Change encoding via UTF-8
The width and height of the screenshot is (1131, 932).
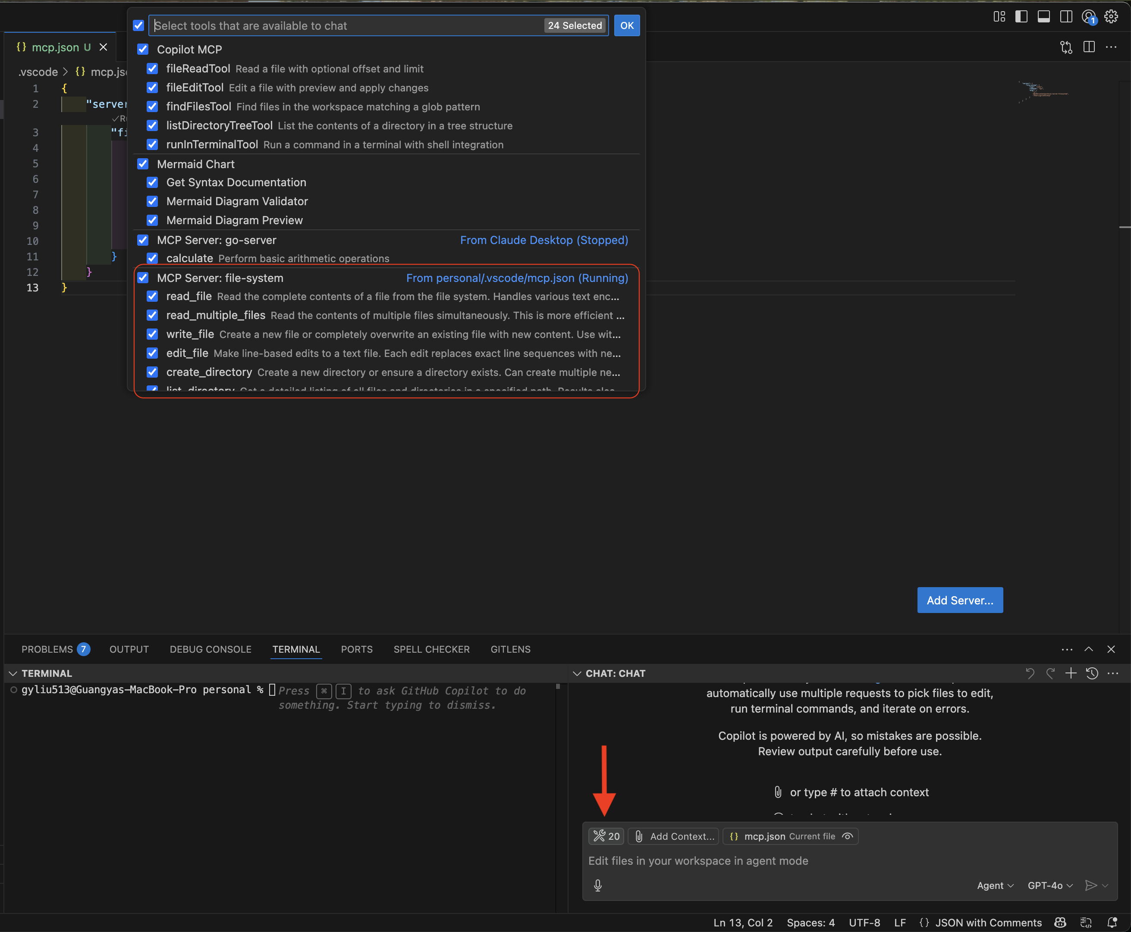pos(864,923)
